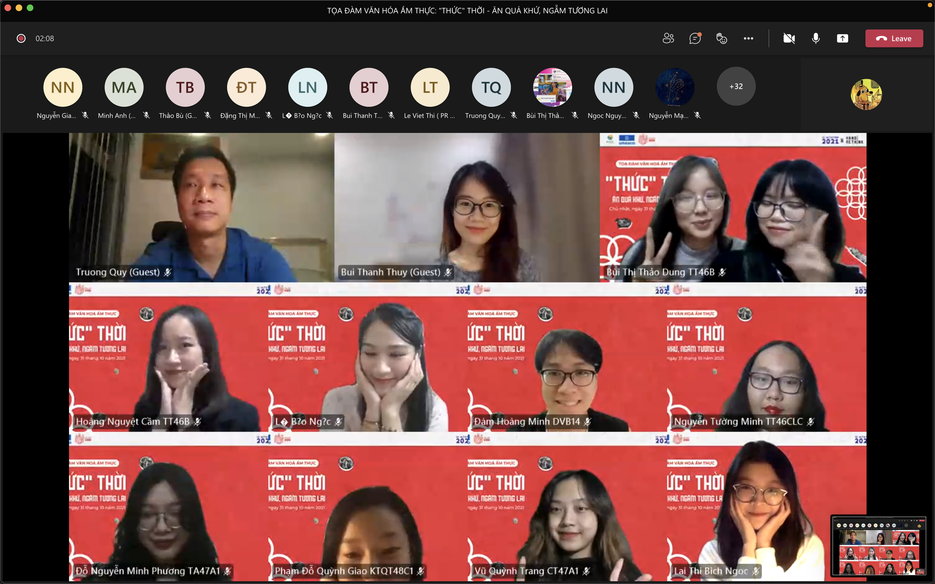Screen dimensions: 935x584
Task: Click Bùi Thị Thả... profile picture avatar
Action: point(552,87)
